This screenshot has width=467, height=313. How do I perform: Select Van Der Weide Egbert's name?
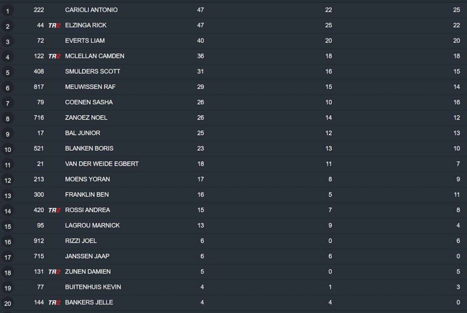(x=102, y=164)
